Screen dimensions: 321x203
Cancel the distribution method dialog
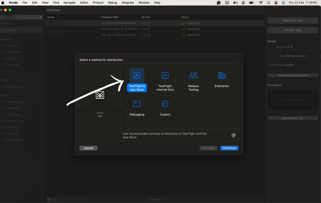tap(88, 148)
